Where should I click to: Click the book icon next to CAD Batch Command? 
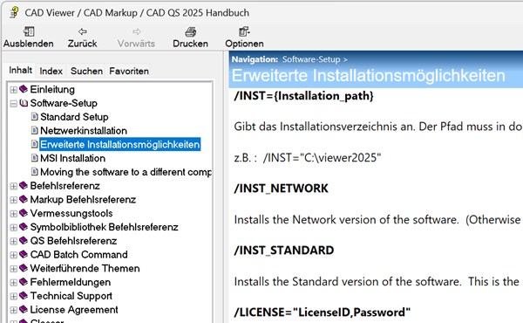[23, 255]
